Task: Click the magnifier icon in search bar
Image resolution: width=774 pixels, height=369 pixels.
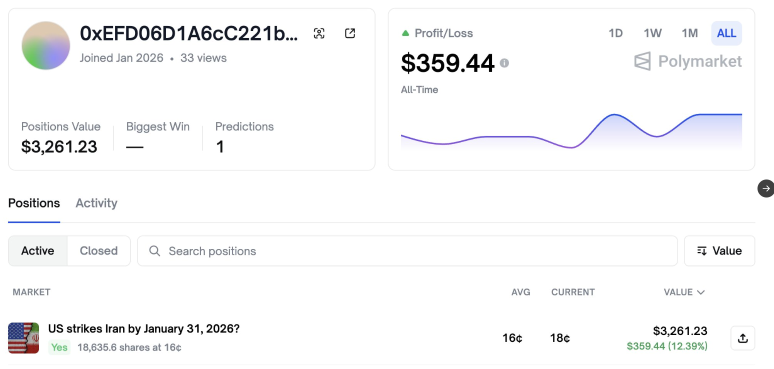Action: point(155,251)
